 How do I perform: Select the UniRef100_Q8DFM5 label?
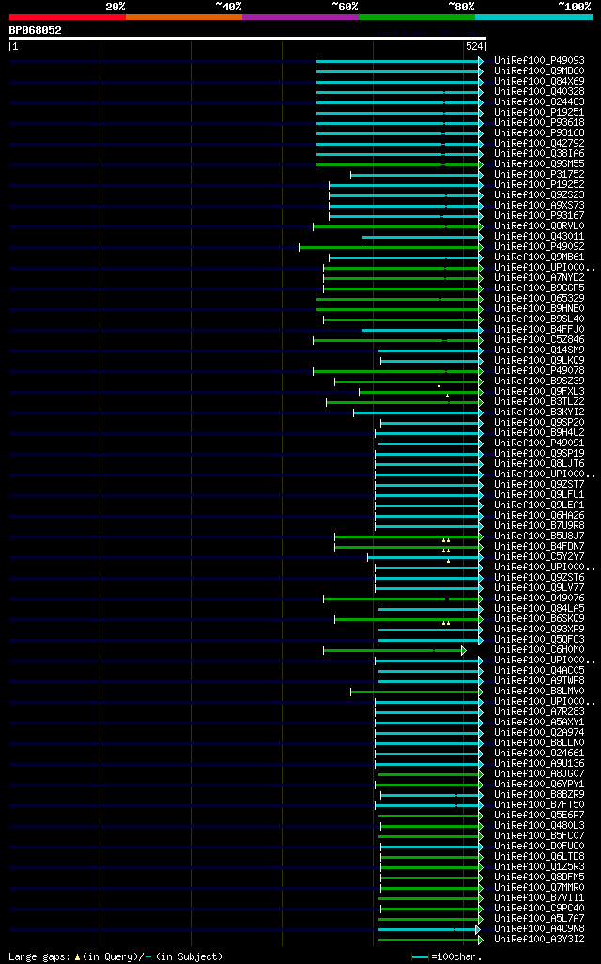coord(540,878)
